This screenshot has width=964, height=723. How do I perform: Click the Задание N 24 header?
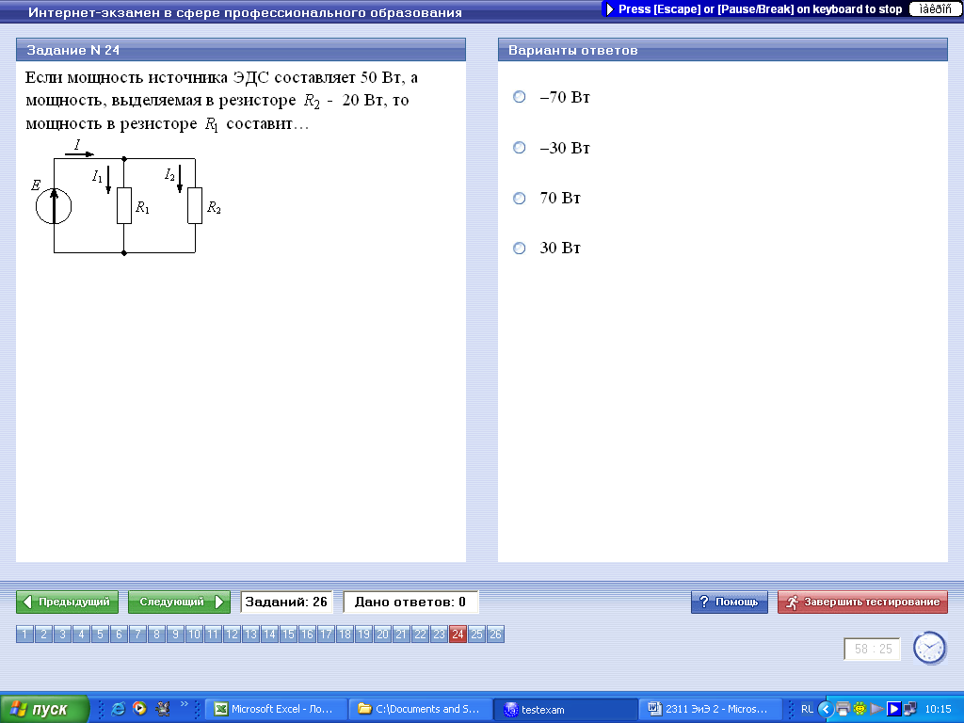[x=241, y=50]
